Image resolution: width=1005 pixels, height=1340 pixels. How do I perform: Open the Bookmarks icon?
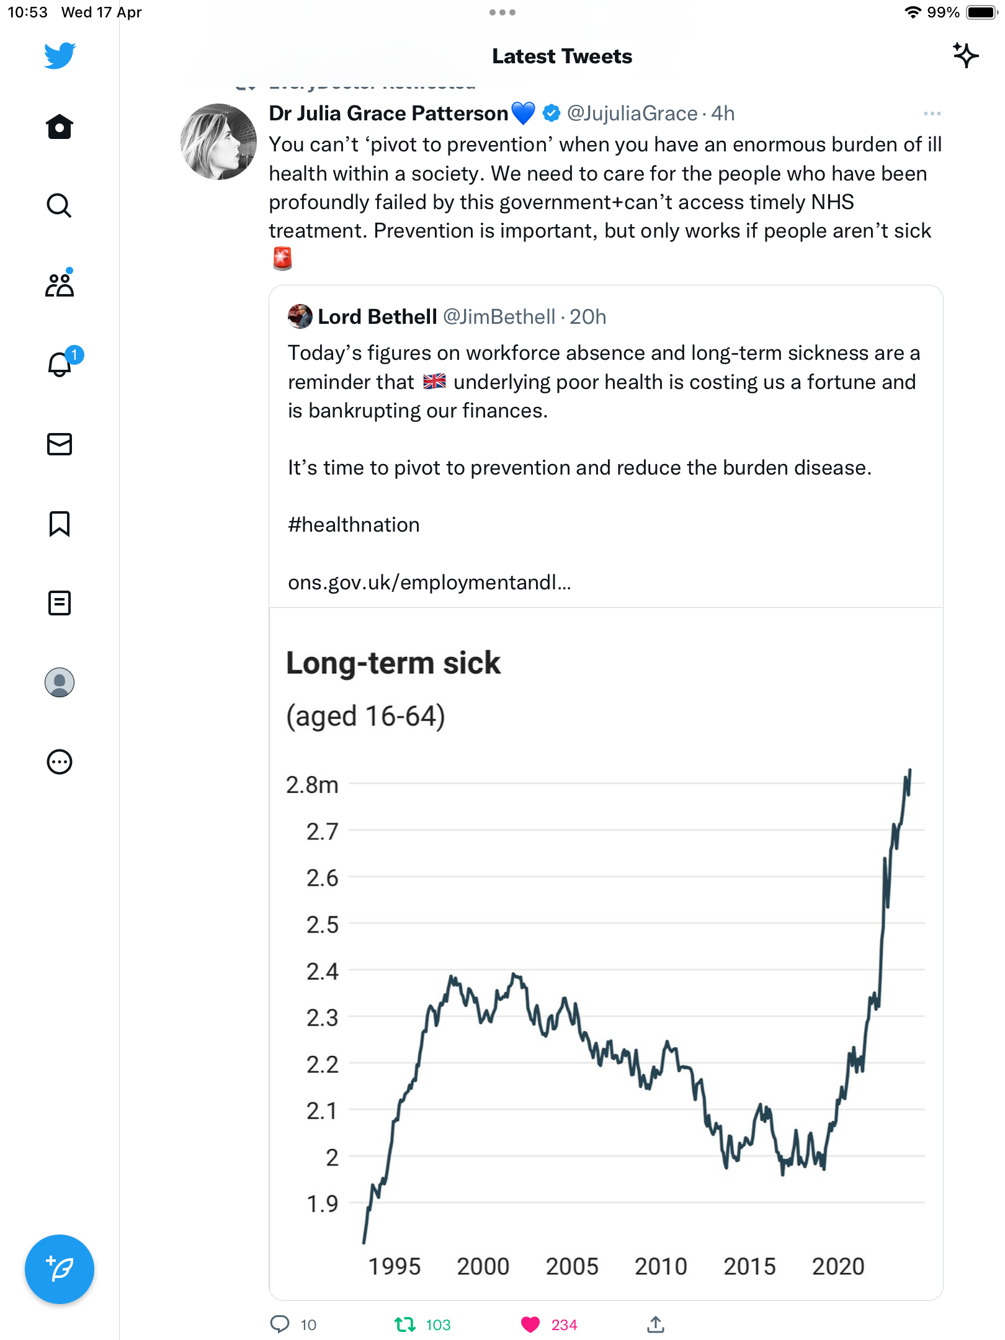click(x=60, y=524)
